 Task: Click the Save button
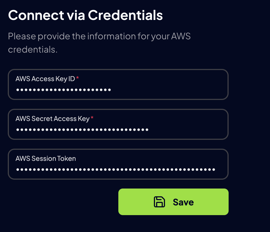click(x=173, y=202)
